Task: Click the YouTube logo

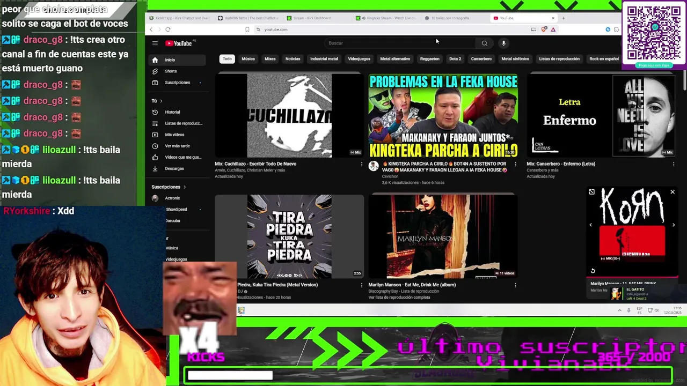Action: (x=179, y=43)
